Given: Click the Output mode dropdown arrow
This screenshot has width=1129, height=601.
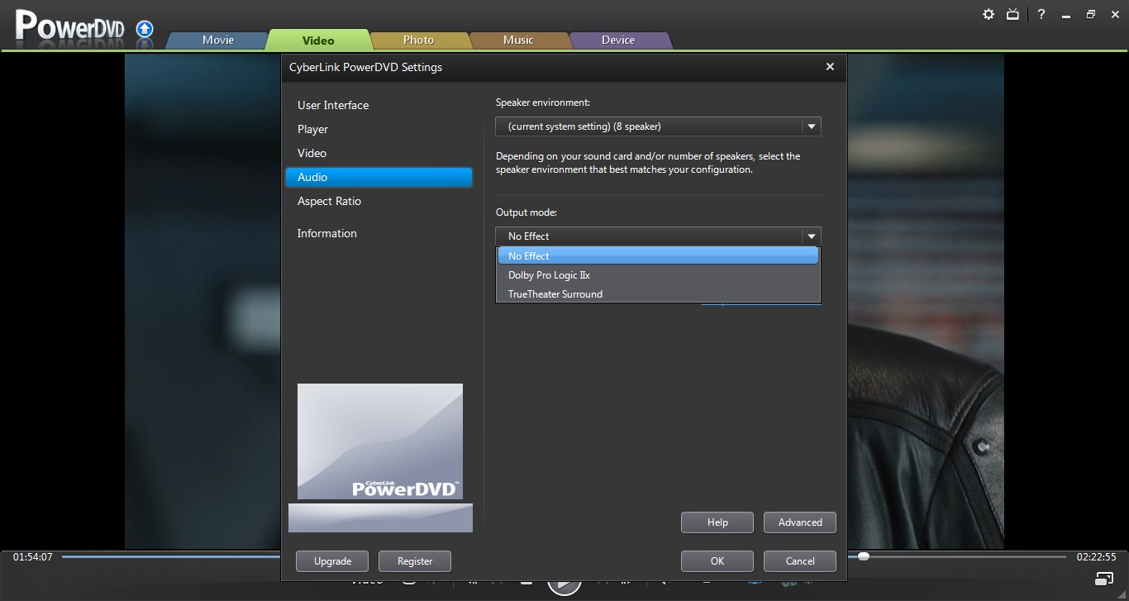Looking at the screenshot, I should tap(812, 236).
